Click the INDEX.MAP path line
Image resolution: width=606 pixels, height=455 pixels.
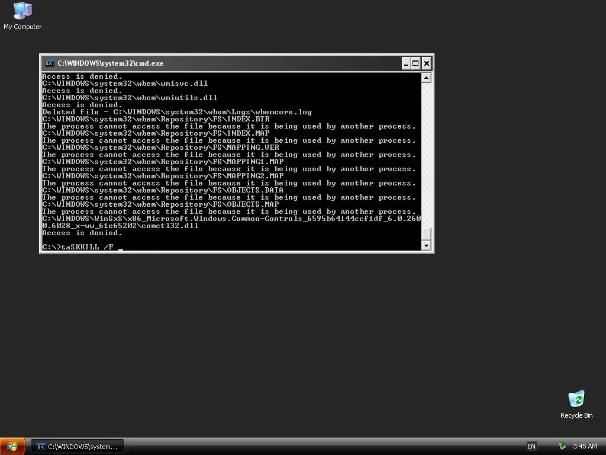pos(156,133)
